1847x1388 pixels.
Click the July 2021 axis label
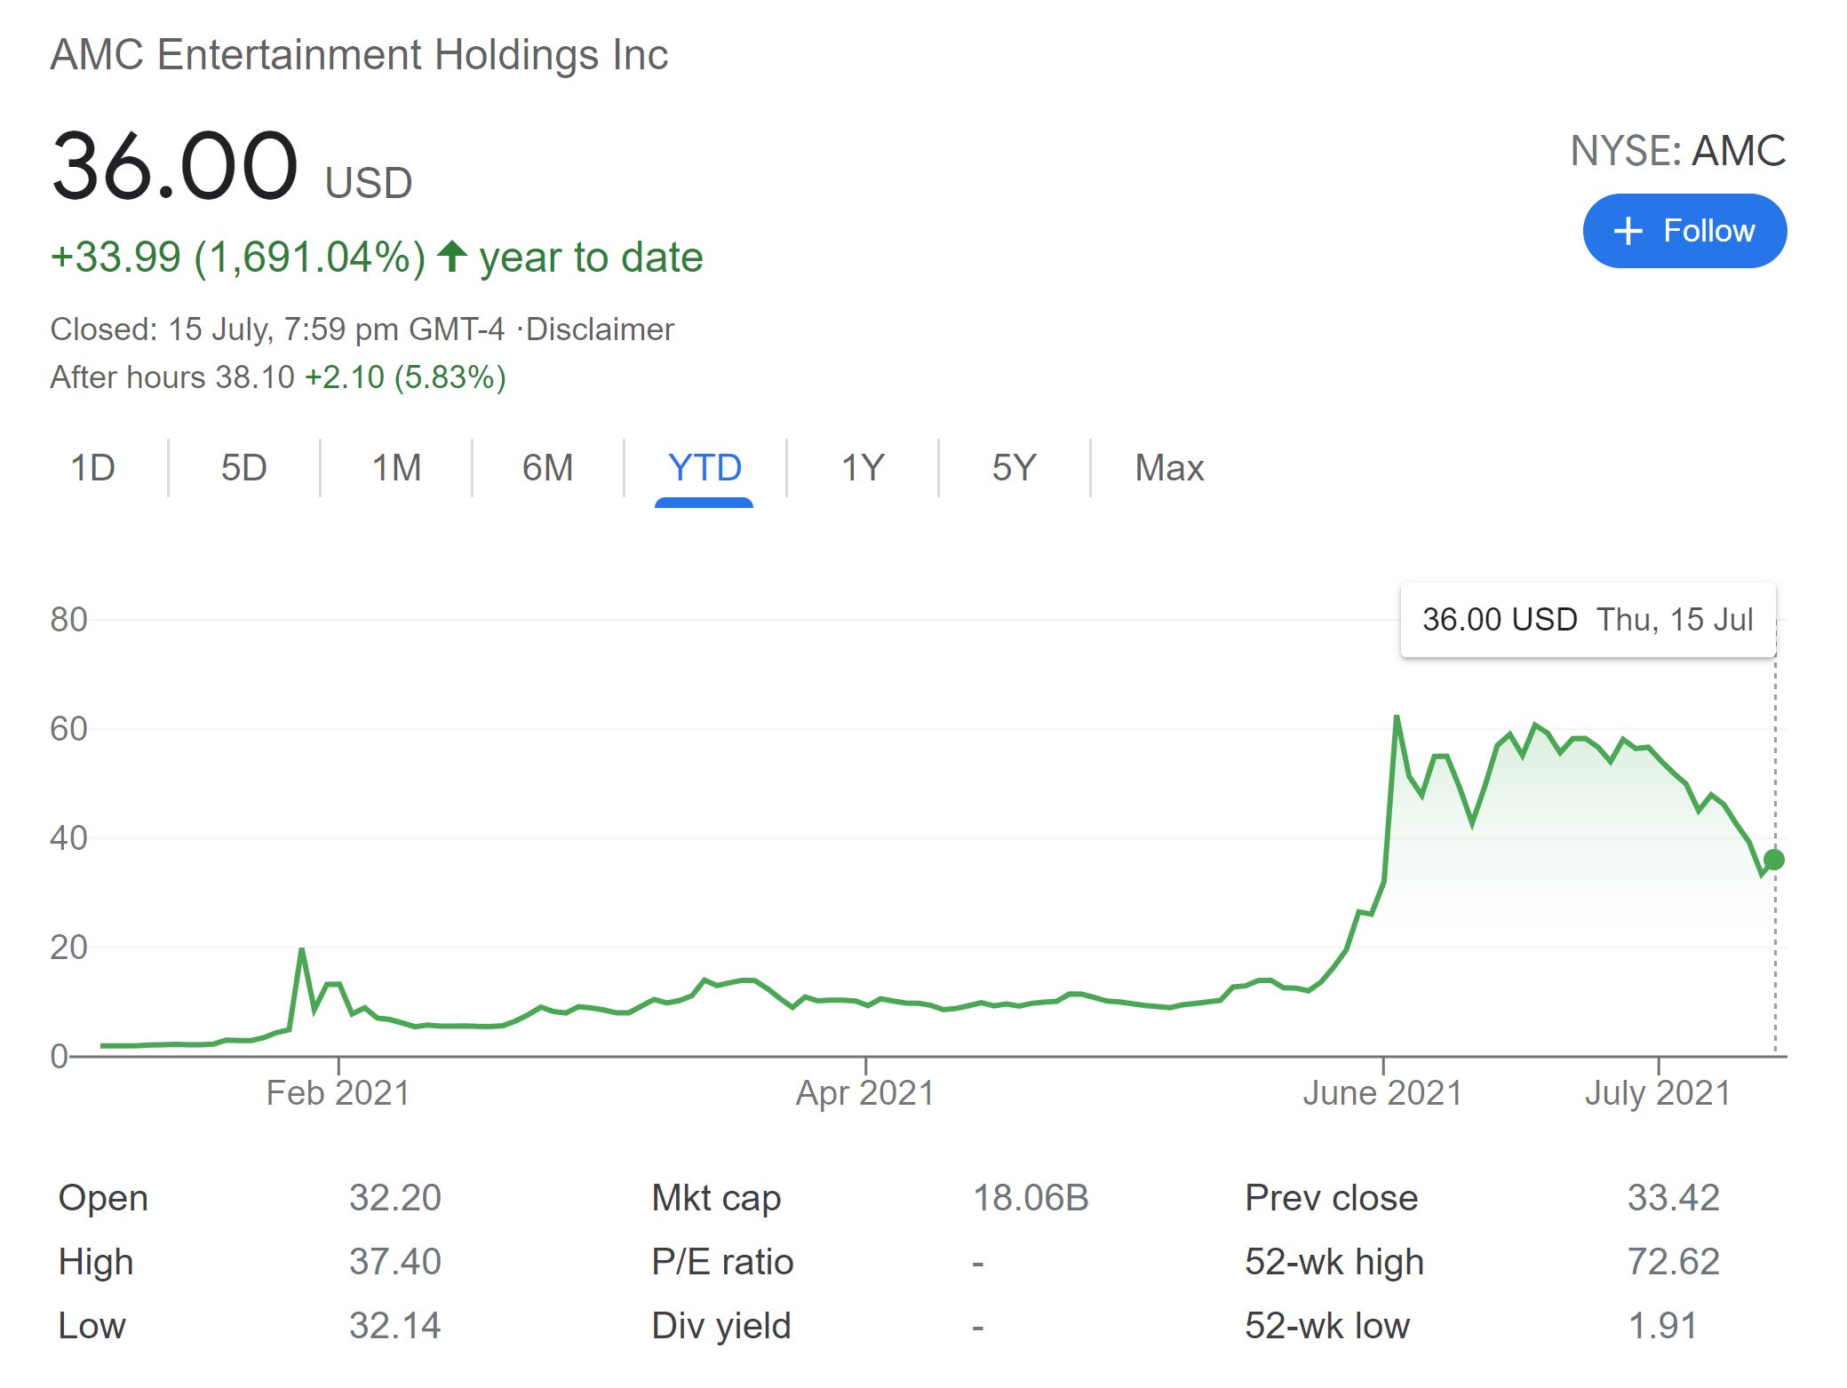[x=1658, y=1093]
